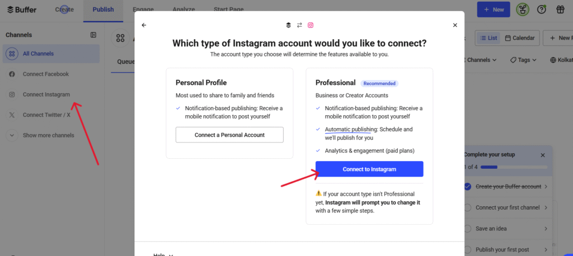Toggle the Create your Buffer account checkmark
This screenshot has height=256, width=573.
(x=468, y=186)
